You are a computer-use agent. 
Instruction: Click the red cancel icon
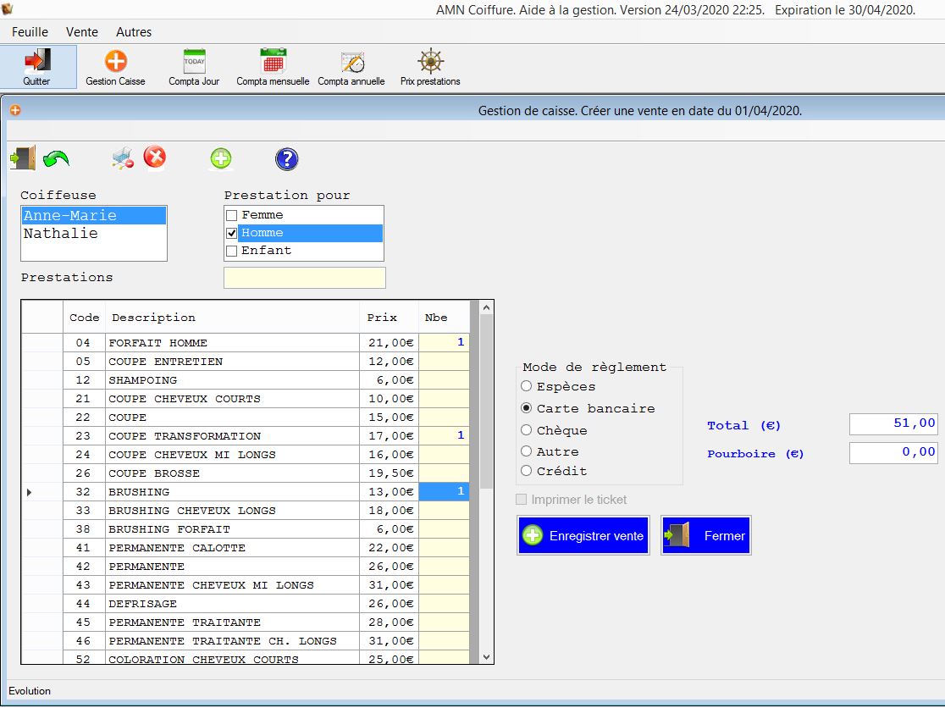pyautogui.click(x=155, y=158)
